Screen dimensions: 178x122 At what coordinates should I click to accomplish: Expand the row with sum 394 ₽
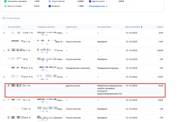pos(4,51)
